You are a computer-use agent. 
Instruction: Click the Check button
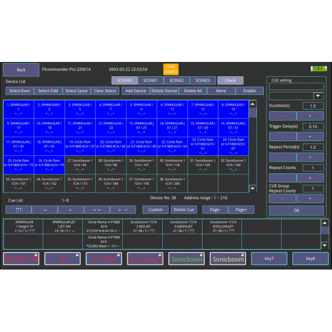point(230,80)
